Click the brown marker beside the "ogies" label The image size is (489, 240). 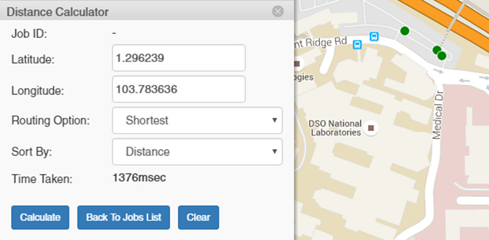click(x=297, y=64)
